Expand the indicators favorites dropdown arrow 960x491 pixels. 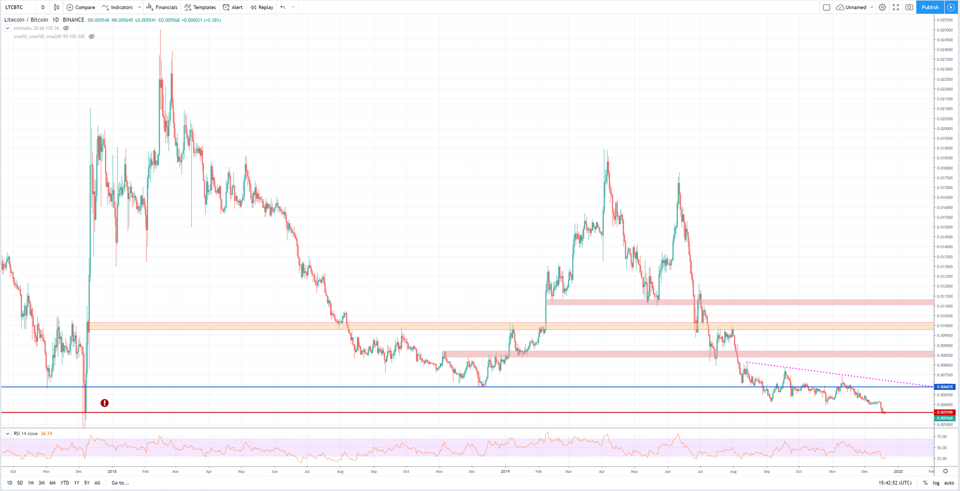click(x=139, y=7)
